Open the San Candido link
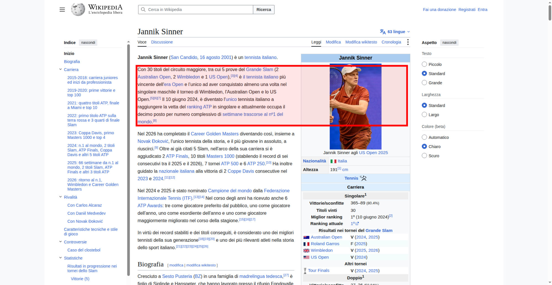 click(x=184, y=57)
